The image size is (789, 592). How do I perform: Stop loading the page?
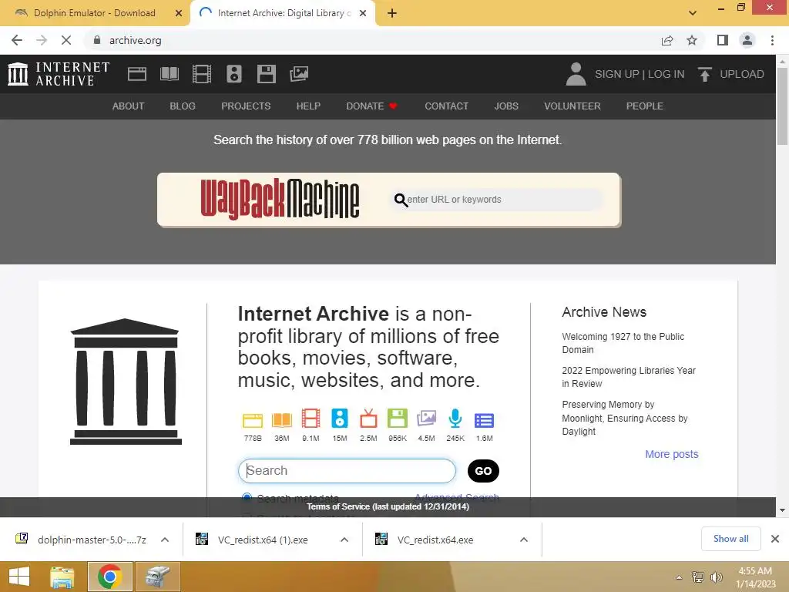pos(66,40)
